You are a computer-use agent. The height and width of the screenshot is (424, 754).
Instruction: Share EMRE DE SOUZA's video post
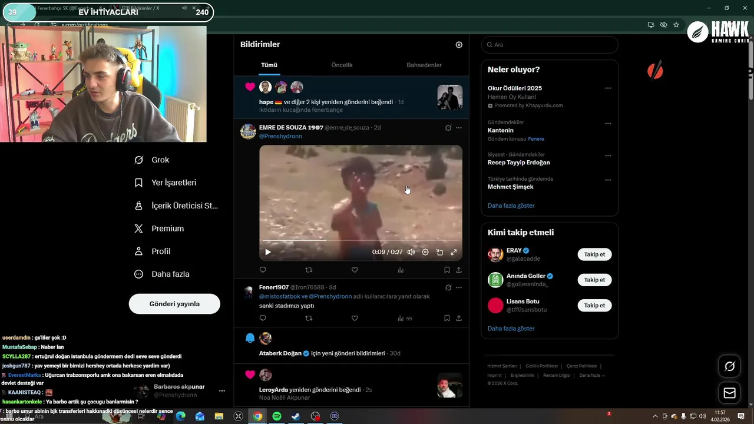458,270
